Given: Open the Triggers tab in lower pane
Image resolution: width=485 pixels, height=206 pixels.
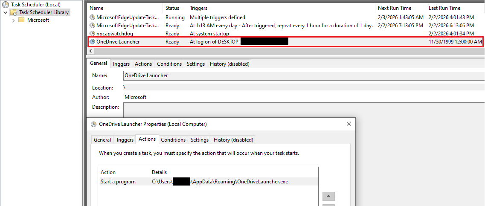Looking at the screenshot, I should click(x=121, y=64).
